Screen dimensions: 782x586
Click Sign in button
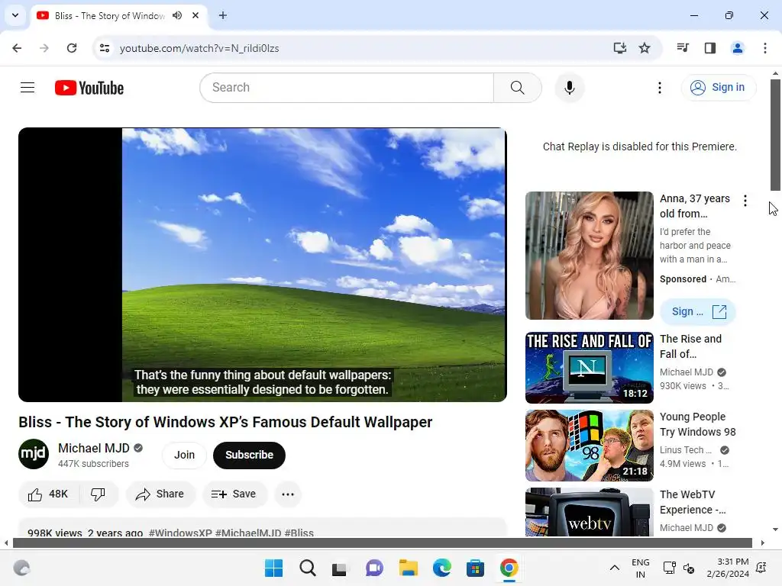(718, 88)
